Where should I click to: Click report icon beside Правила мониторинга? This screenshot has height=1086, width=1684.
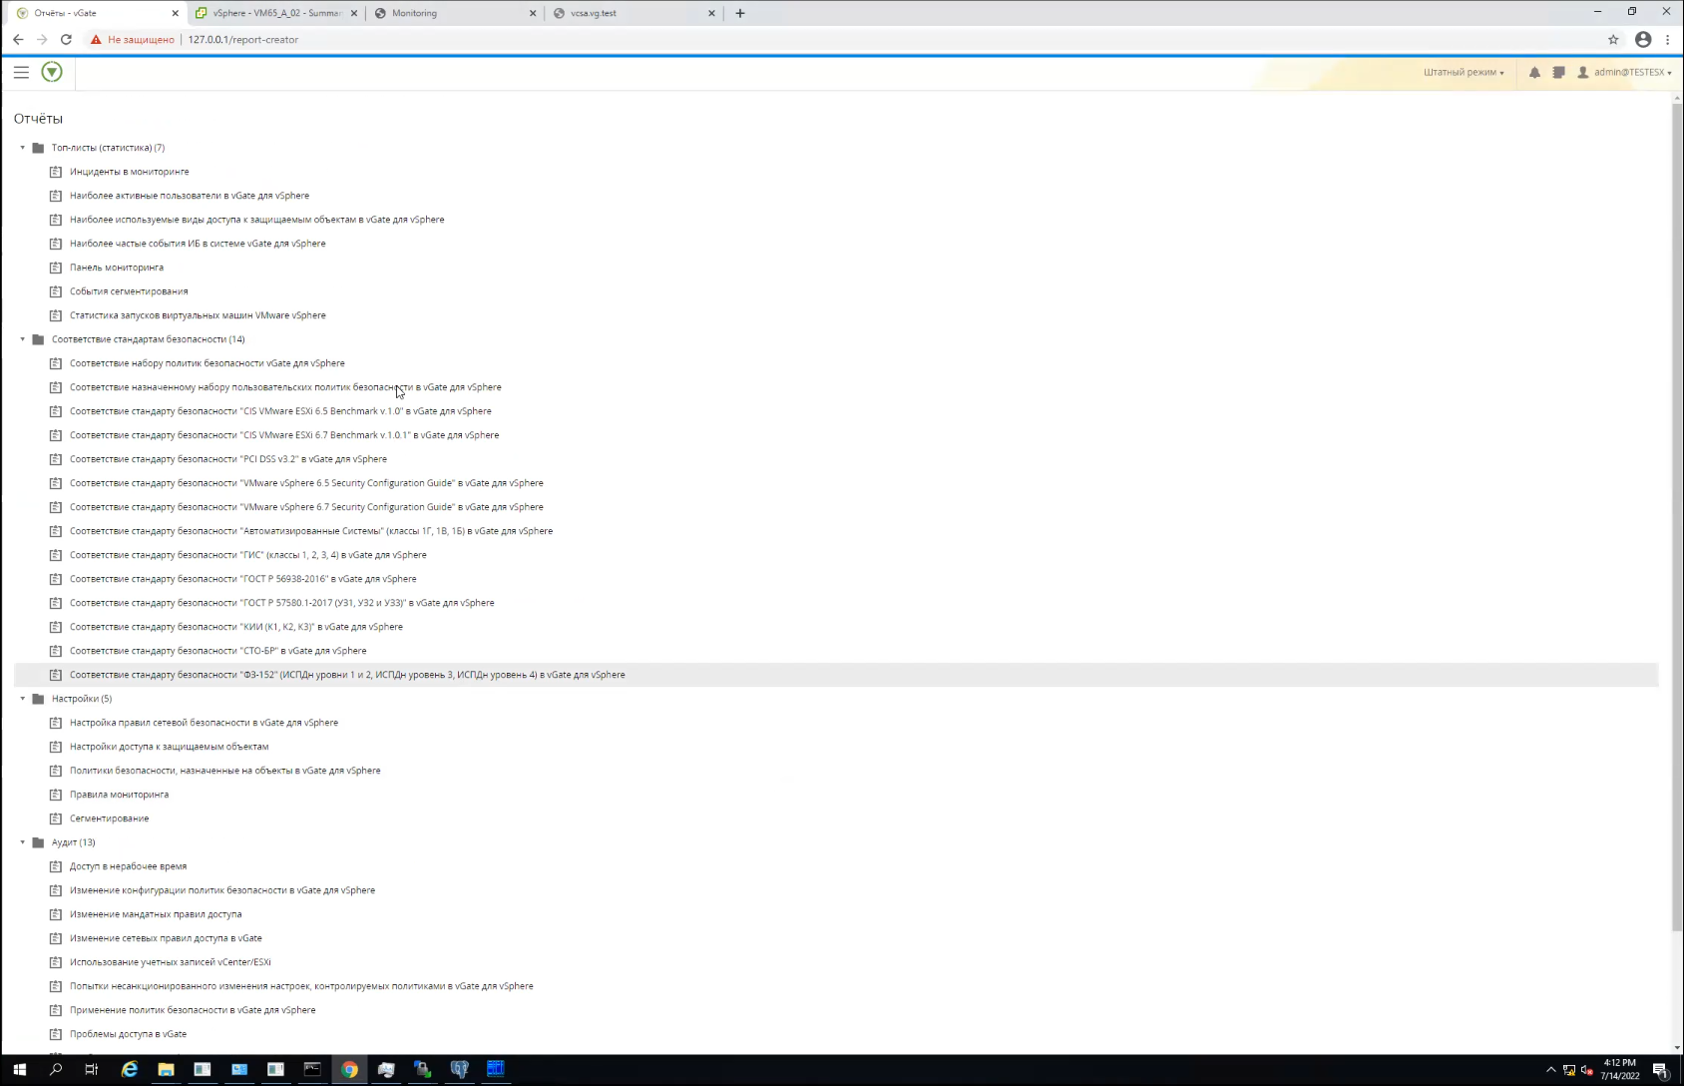pyautogui.click(x=56, y=795)
